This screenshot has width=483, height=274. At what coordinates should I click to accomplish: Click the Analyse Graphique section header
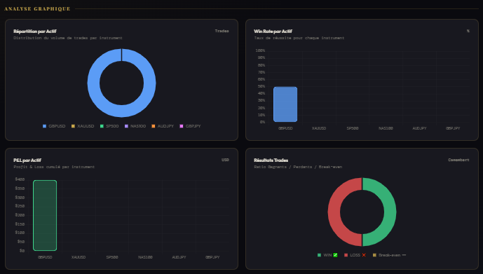(x=37, y=9)
